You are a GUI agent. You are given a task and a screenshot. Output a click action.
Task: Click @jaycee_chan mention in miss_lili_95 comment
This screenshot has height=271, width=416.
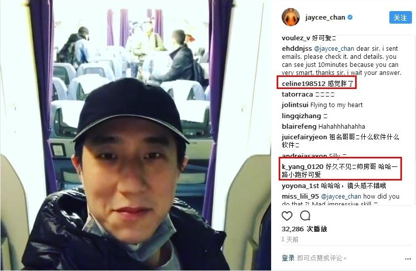[x=341, y=197]
